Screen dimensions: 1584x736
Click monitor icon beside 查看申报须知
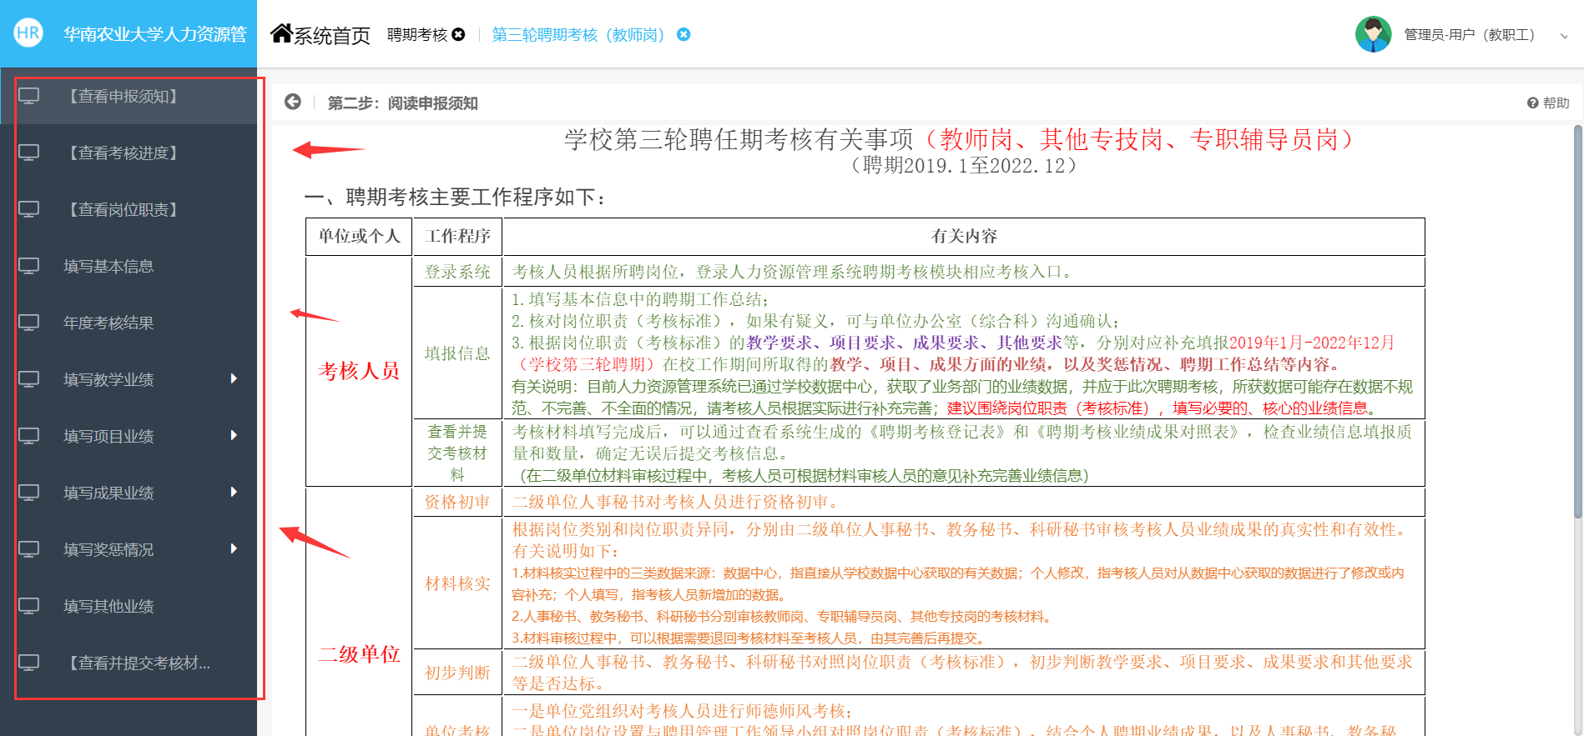pyautogui.click(x=29, y=97)
